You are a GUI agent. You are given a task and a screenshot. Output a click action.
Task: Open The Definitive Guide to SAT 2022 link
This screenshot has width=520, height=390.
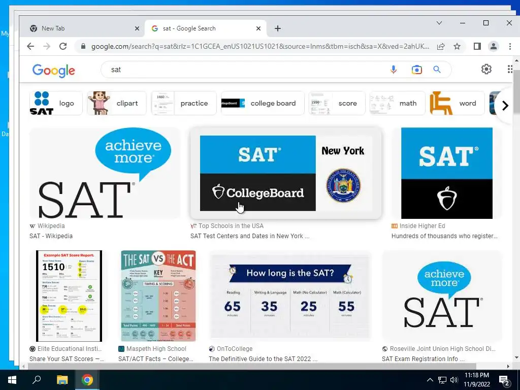pos(263,359)
